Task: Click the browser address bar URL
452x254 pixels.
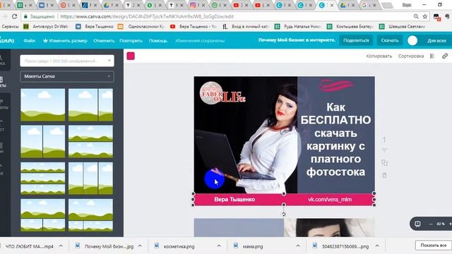Action: click(x=147, y=16)
